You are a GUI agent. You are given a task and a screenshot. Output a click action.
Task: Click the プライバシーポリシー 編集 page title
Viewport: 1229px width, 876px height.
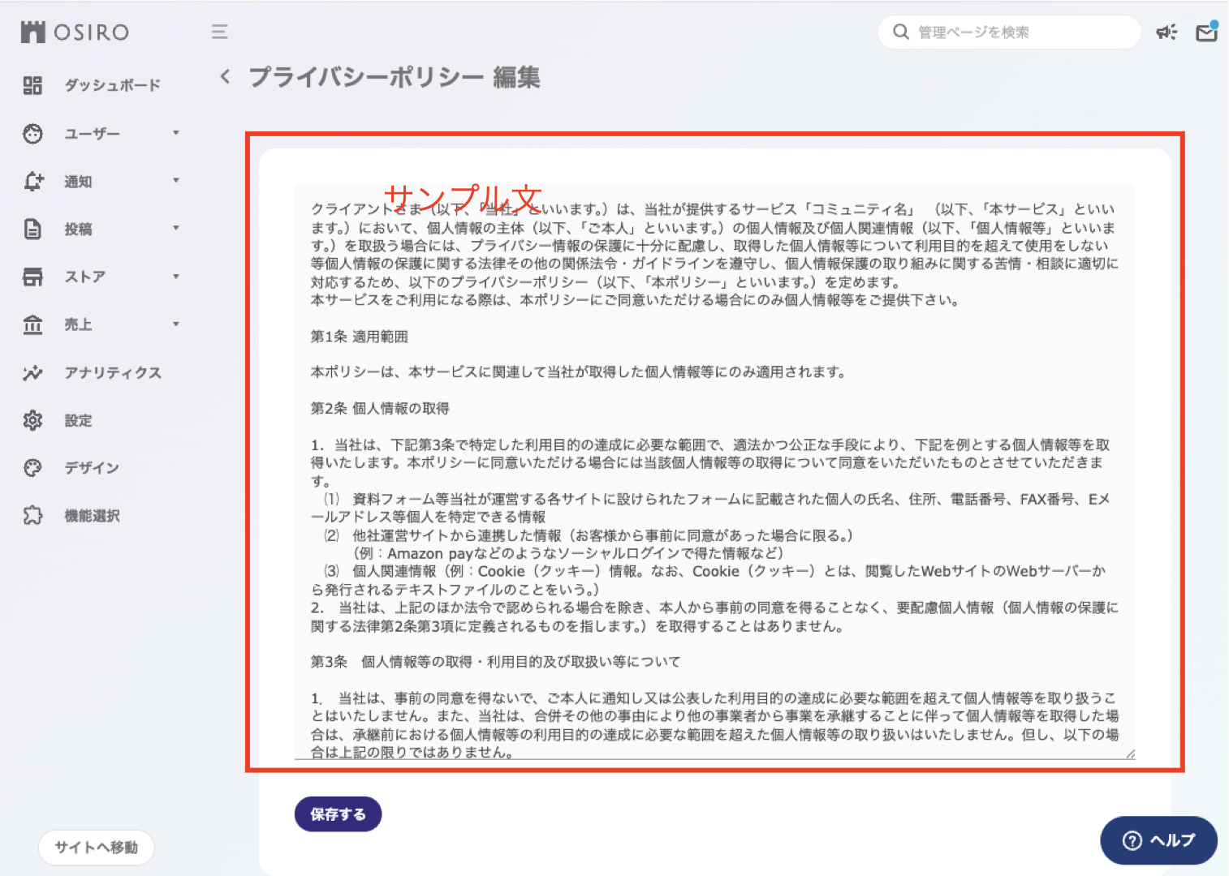pos(395,77)
